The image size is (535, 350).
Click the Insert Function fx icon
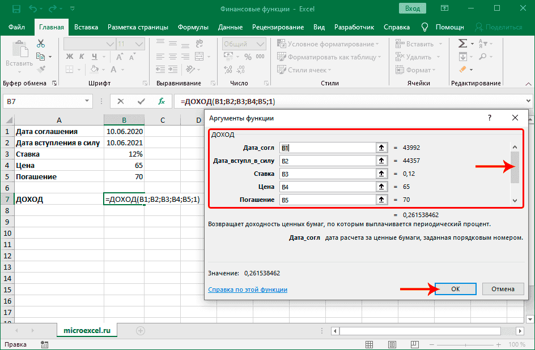162,101
